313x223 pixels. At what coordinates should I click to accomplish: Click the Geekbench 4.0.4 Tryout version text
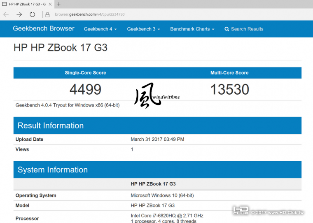coord(68,105)
